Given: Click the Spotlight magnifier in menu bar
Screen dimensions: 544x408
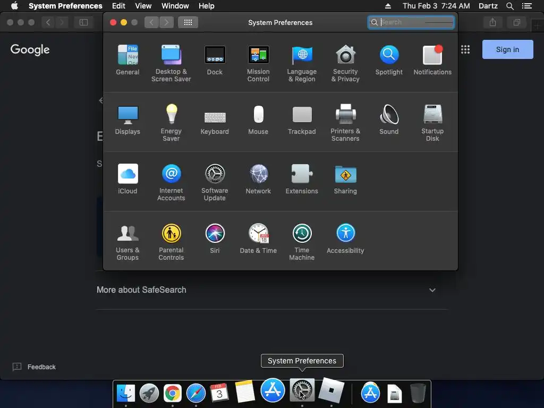Looking at the screenshot, I should (x=509, y=6).
